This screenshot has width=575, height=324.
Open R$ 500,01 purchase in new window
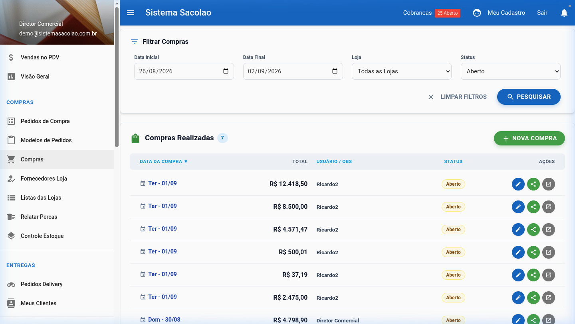(549, 252)
